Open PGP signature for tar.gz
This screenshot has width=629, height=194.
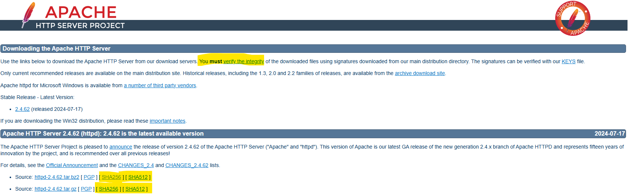[x=86, y=189]
